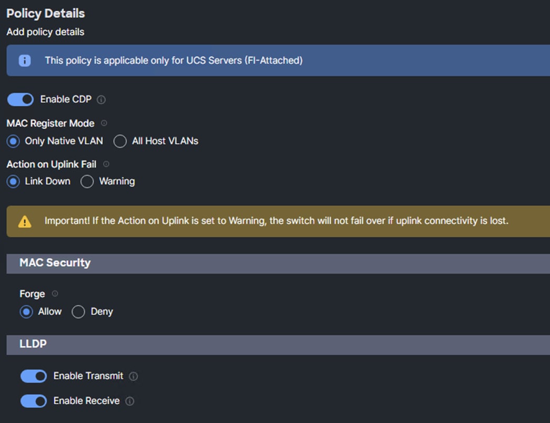
Task: Choose All Host VLANs option
Action: [x=120, y=141]
